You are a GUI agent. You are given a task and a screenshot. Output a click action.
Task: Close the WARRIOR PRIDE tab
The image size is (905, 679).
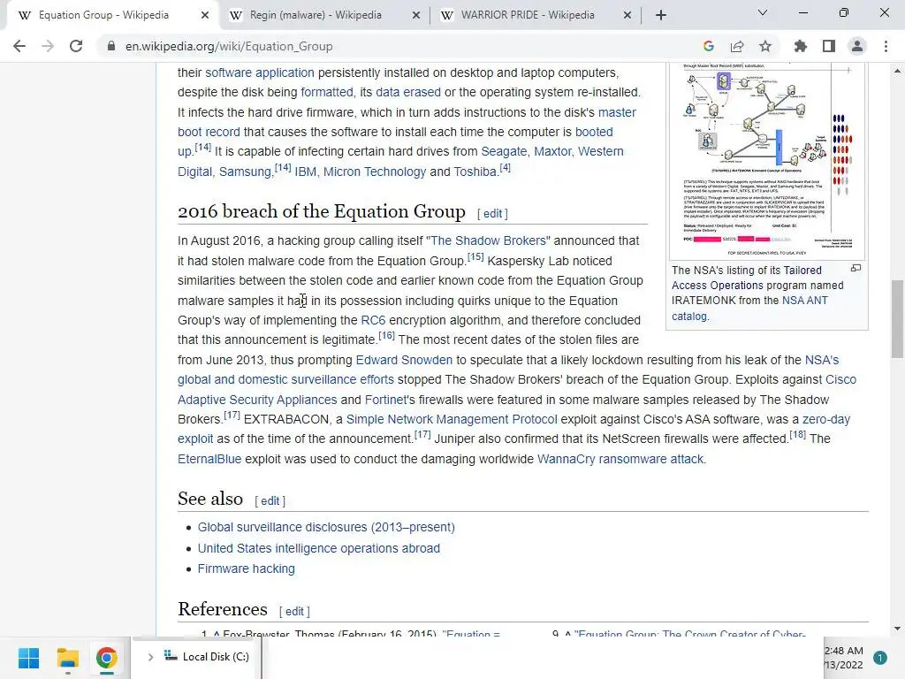(627, 15)
